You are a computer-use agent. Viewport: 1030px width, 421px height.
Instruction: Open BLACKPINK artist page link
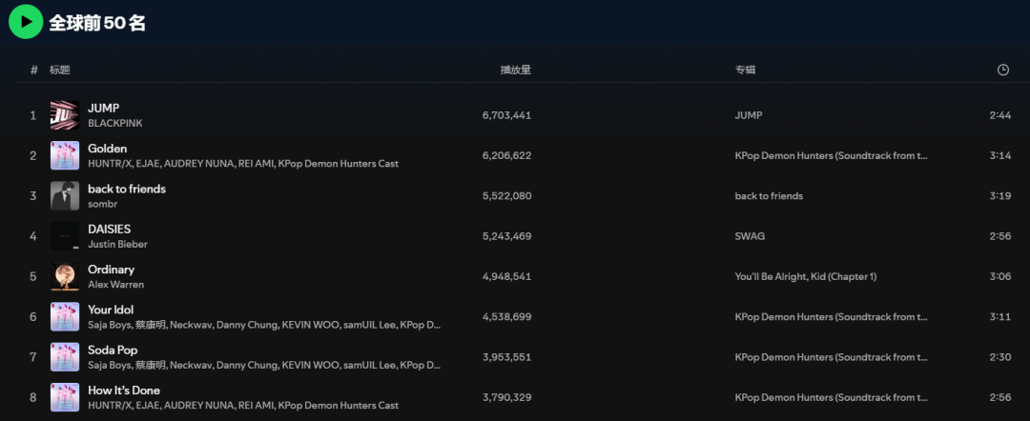point(114,124)
